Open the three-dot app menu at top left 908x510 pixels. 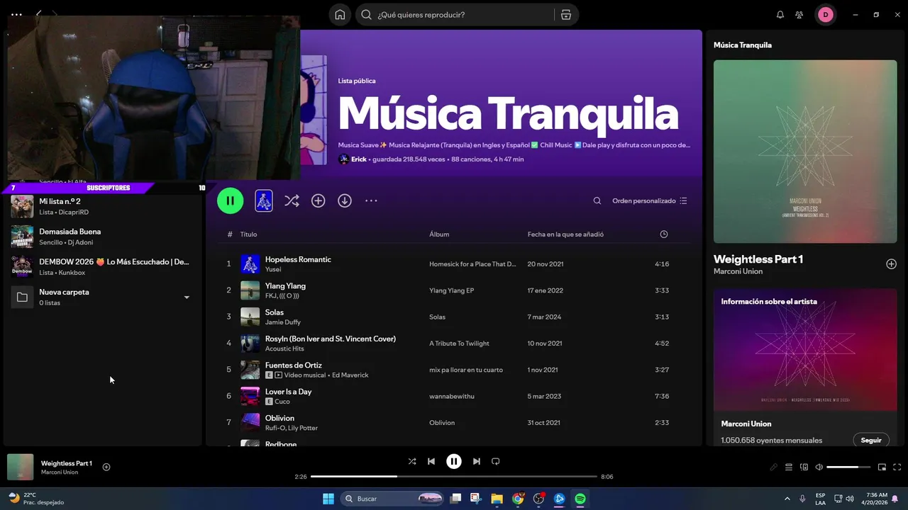point(16,14)
